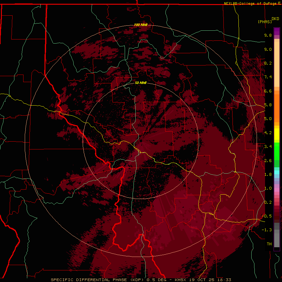Pick the gray segment of the color bar

[277, 235]
